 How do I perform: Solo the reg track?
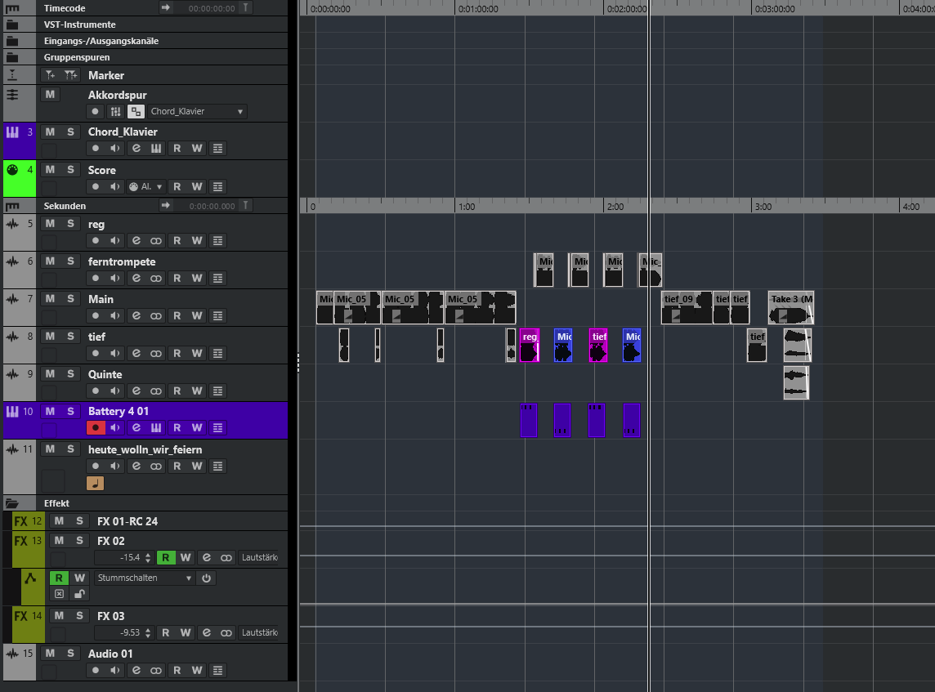(x=70, y=224)
